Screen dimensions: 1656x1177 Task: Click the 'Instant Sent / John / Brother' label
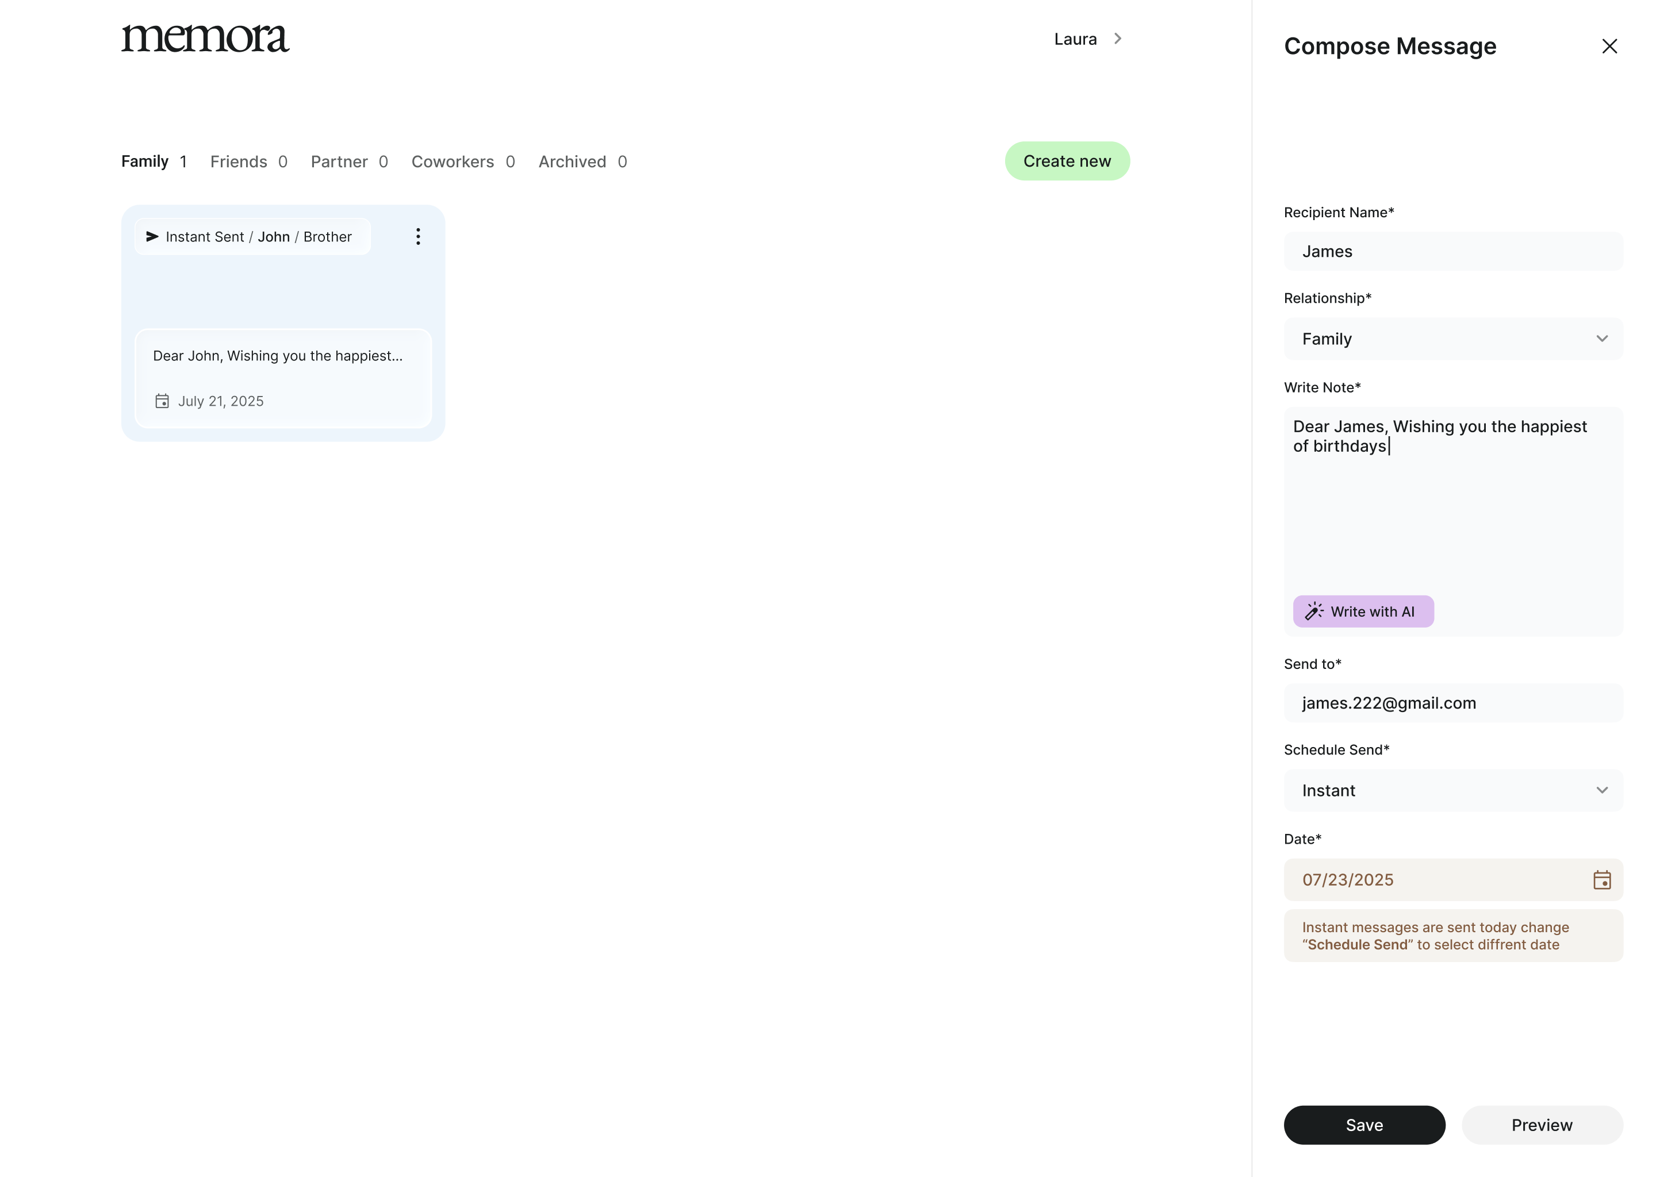click(252, 236)
